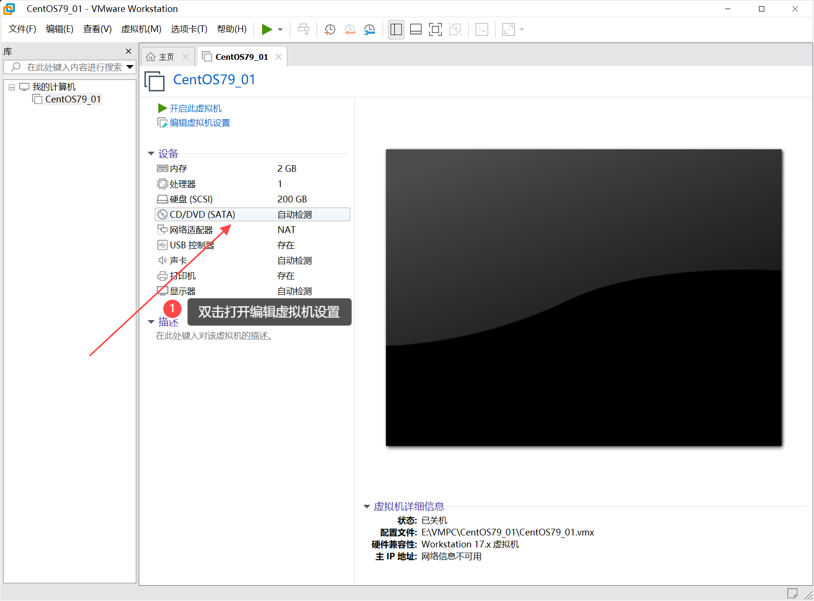Collapse the 设备 section

(151, 154)
